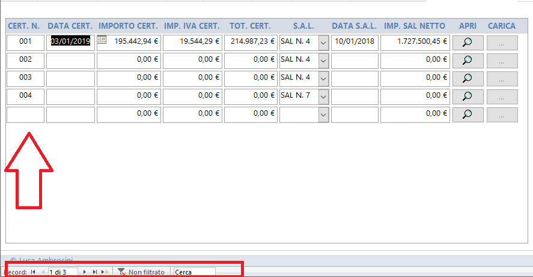Click certificate number 003 cell
Image resolution: width=533 pixels, height=277 pixels.
(25, 79)
